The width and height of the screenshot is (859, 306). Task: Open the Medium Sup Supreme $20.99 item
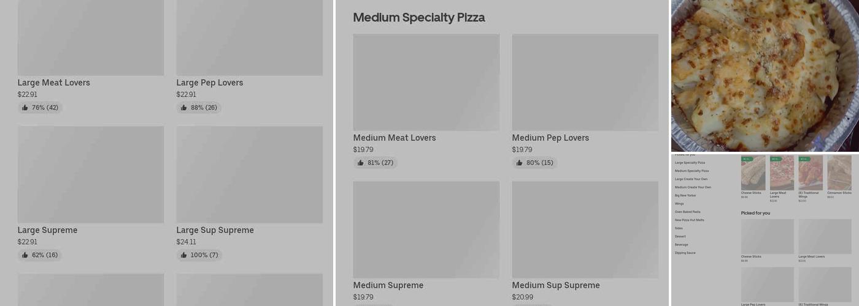point(585,229)
